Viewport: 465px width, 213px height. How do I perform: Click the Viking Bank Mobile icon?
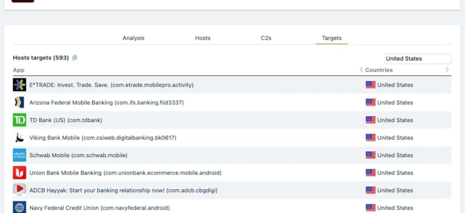point(19,137)
